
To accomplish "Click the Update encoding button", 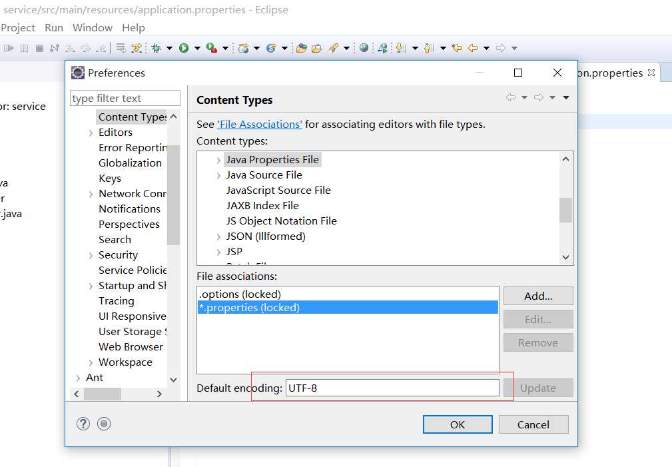I will [x=538, y=388].
